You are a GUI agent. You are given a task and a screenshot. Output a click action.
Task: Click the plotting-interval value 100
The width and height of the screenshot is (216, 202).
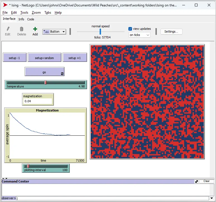tap(65, 170)
